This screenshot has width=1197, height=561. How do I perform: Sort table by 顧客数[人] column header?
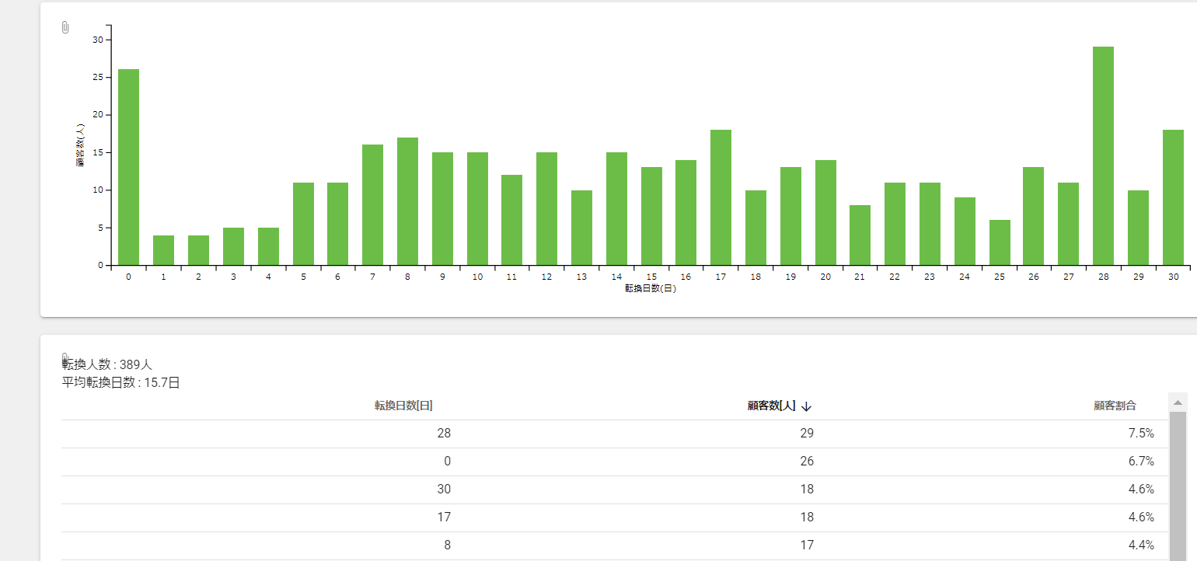tap(771, 406)
